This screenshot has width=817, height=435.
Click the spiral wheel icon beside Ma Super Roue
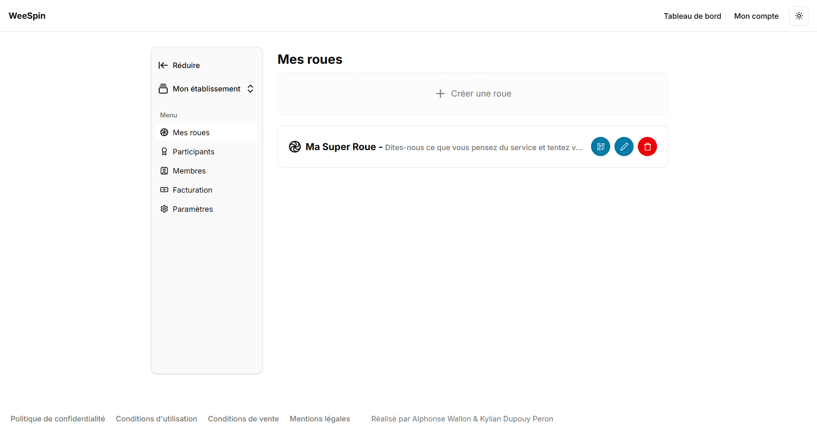point(294,146)
